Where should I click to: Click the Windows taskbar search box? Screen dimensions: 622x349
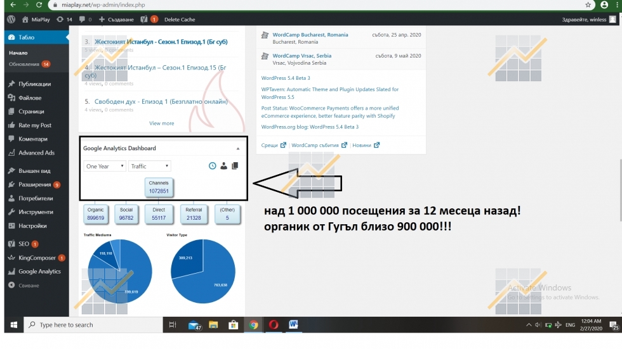point(95,325)
